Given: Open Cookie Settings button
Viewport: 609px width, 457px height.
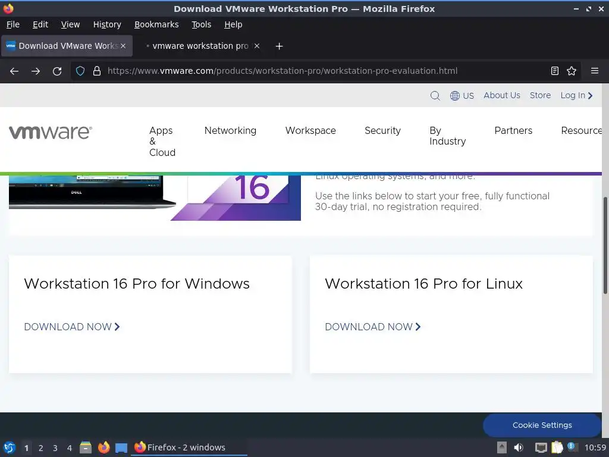Looking at the screenshot, I should [x=542, y=425].
